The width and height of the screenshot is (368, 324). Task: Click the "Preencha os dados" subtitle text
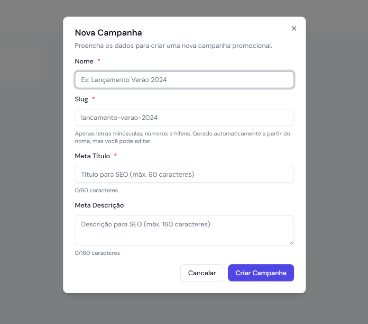[173, 46]
